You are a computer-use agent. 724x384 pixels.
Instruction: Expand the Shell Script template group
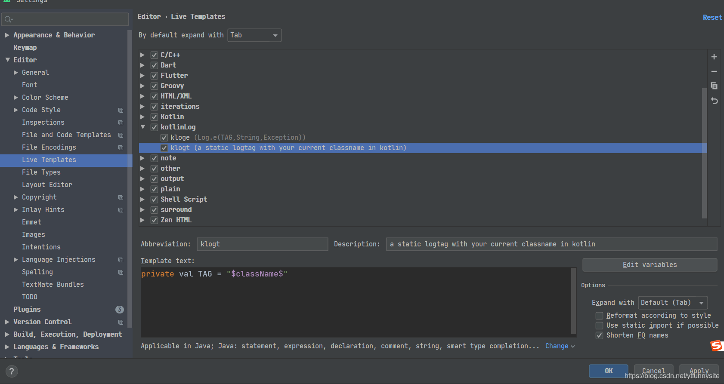142,200
